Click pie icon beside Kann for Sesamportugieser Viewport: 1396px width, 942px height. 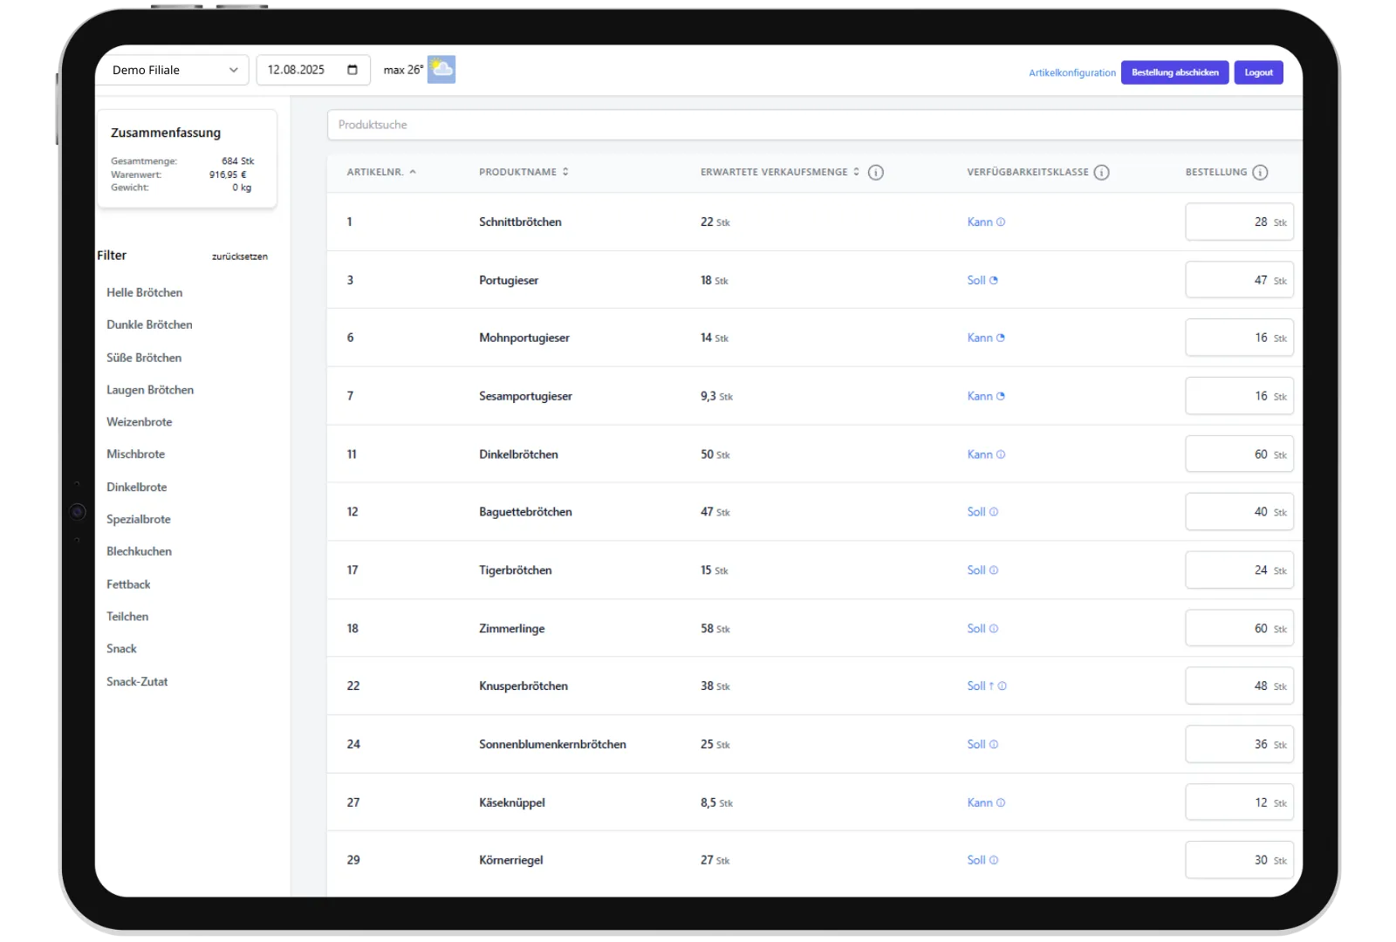pos(1001,397)
